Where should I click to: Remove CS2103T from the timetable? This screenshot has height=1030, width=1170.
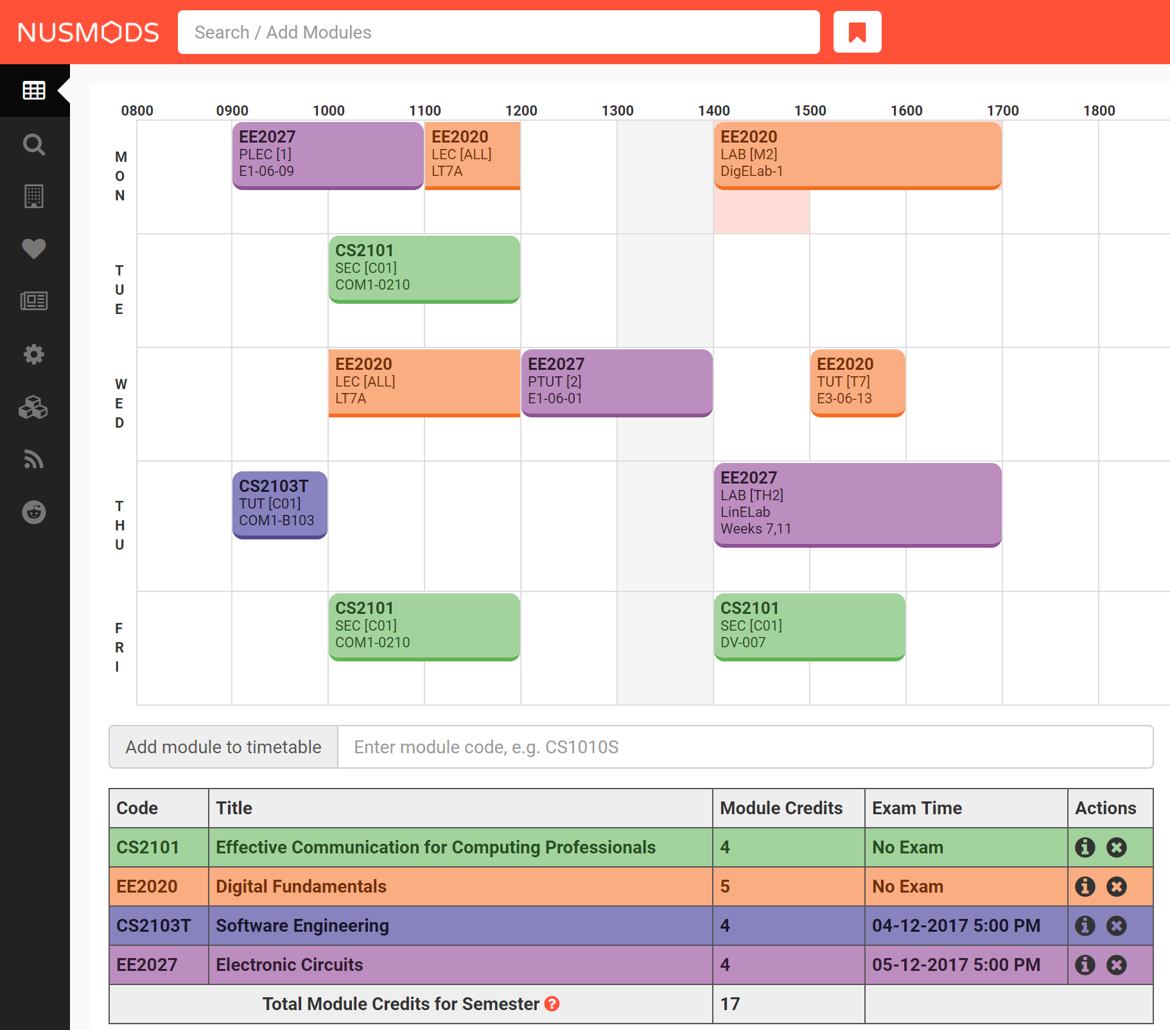[x=1117, y=926]
